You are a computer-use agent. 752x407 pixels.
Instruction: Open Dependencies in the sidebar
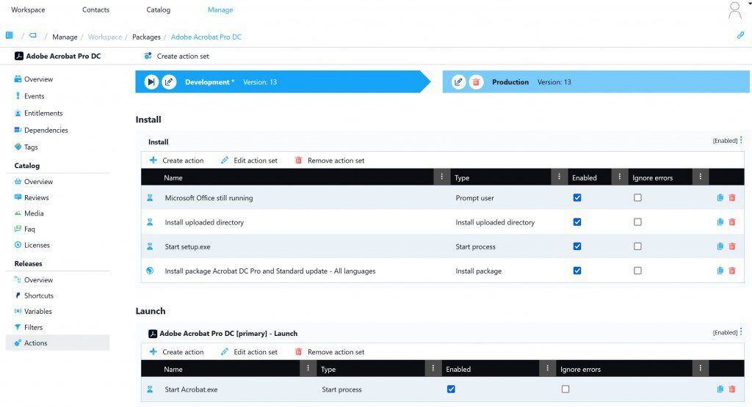click(46, 130)
